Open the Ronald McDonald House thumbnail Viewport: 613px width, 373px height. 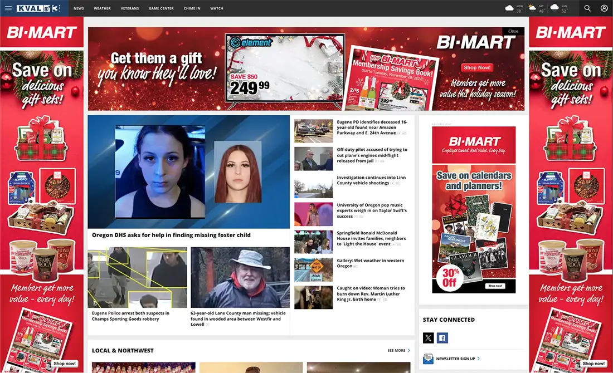click(x=314, y=242)
